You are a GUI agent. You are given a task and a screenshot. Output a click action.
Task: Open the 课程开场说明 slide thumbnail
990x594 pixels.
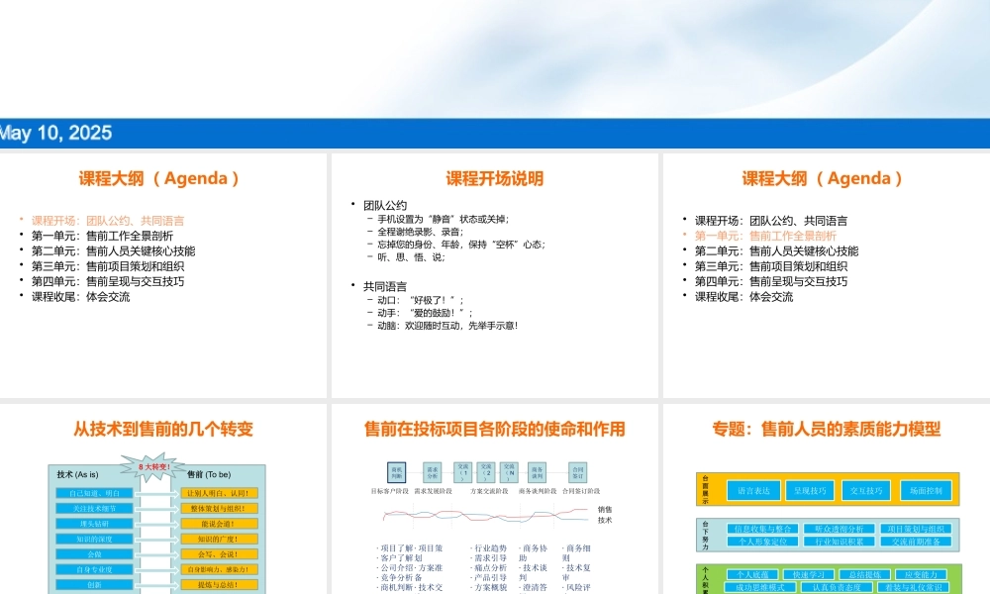(x=494, y=275)
